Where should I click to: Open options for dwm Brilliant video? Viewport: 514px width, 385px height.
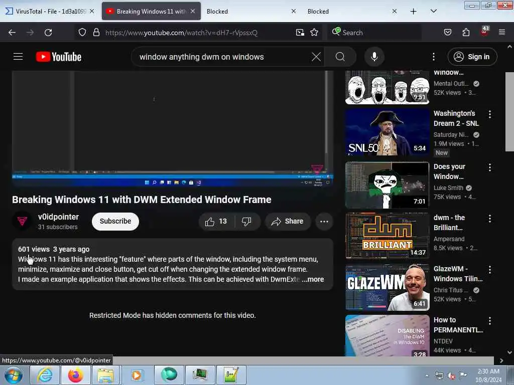click(489, 219)
